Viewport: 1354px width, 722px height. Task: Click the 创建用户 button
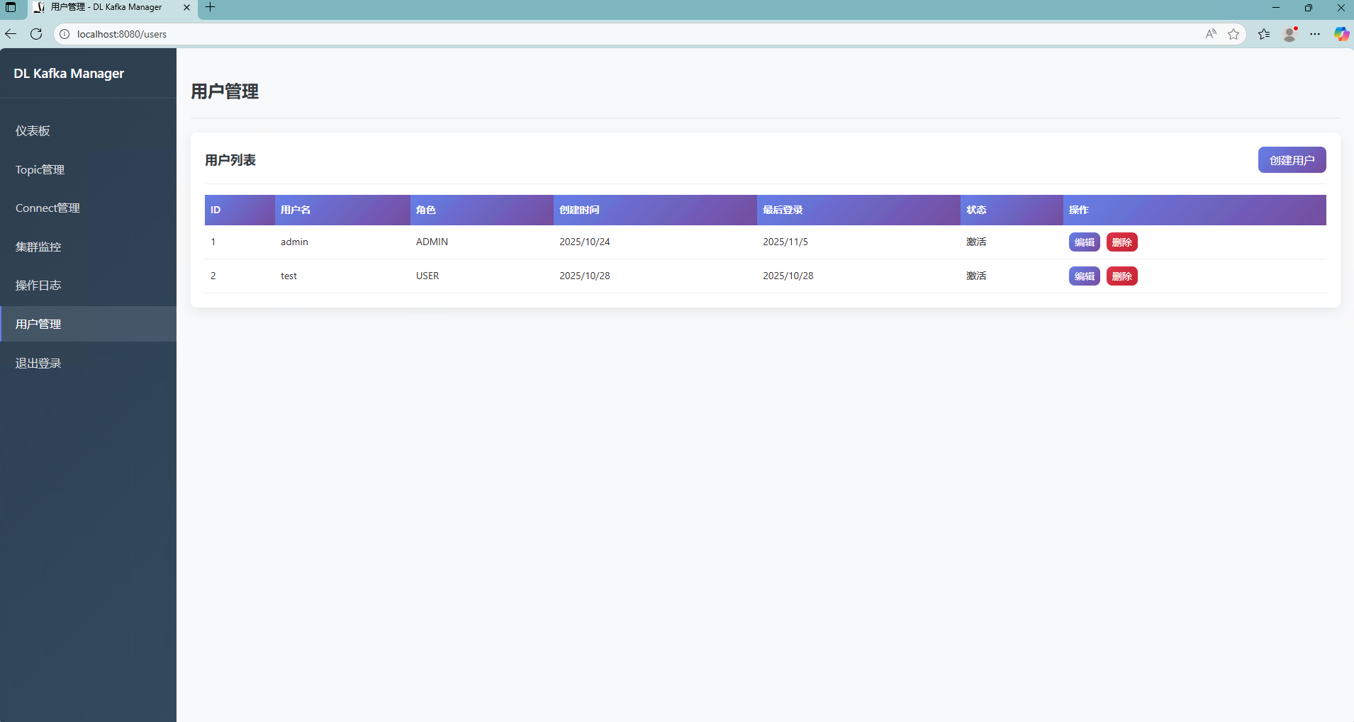(1292, 160)
